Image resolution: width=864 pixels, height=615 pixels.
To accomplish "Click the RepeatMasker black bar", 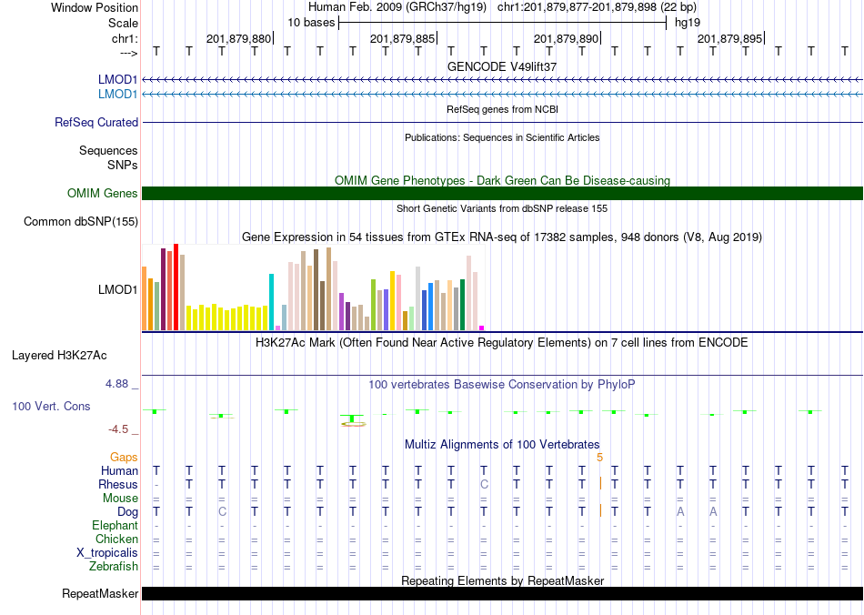I will [x=502, y=593].
